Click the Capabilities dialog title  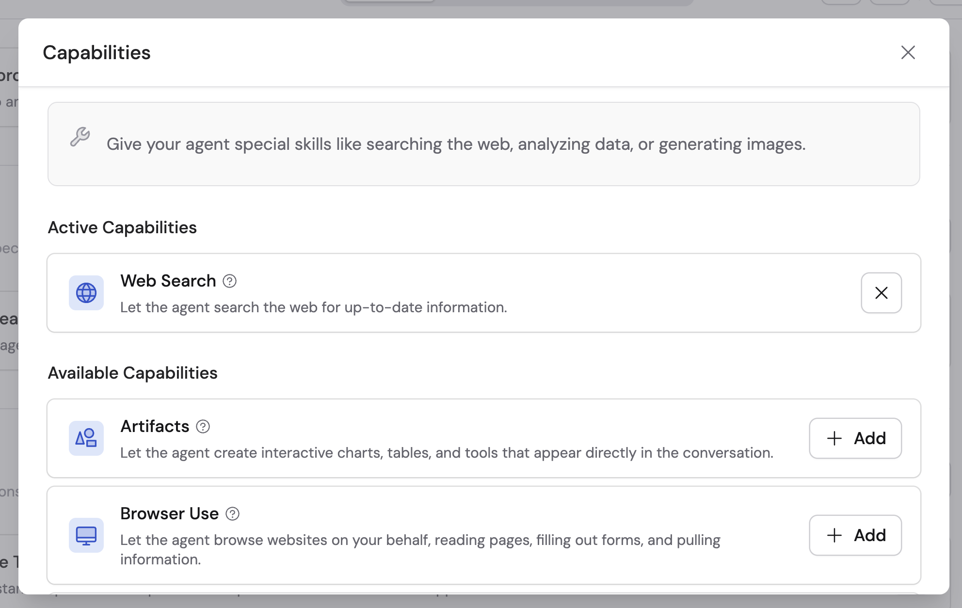96,52
